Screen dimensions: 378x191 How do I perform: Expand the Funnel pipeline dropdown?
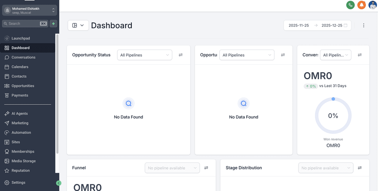(x=172, y=168)
